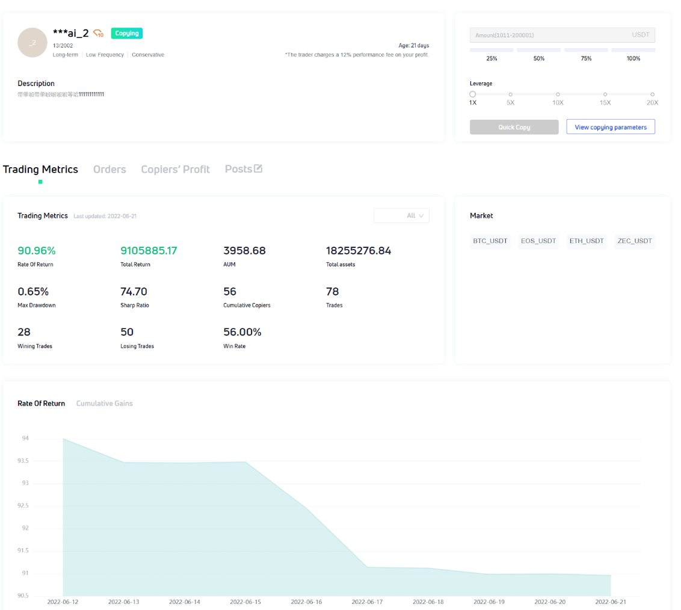Select the BTC_USDT market tag

490,241
